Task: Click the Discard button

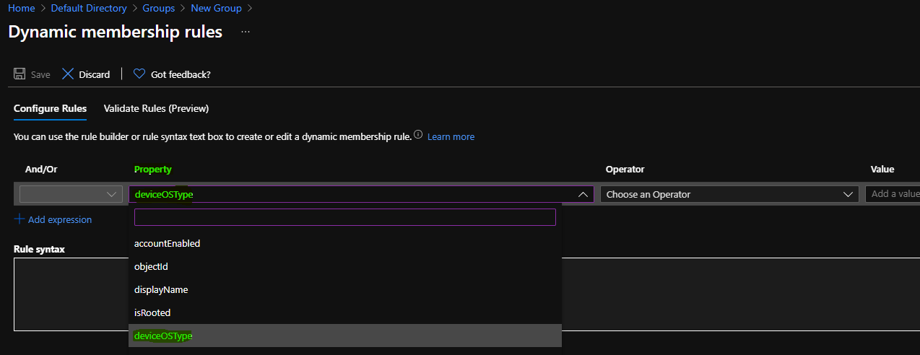Action: click(86, 74)
